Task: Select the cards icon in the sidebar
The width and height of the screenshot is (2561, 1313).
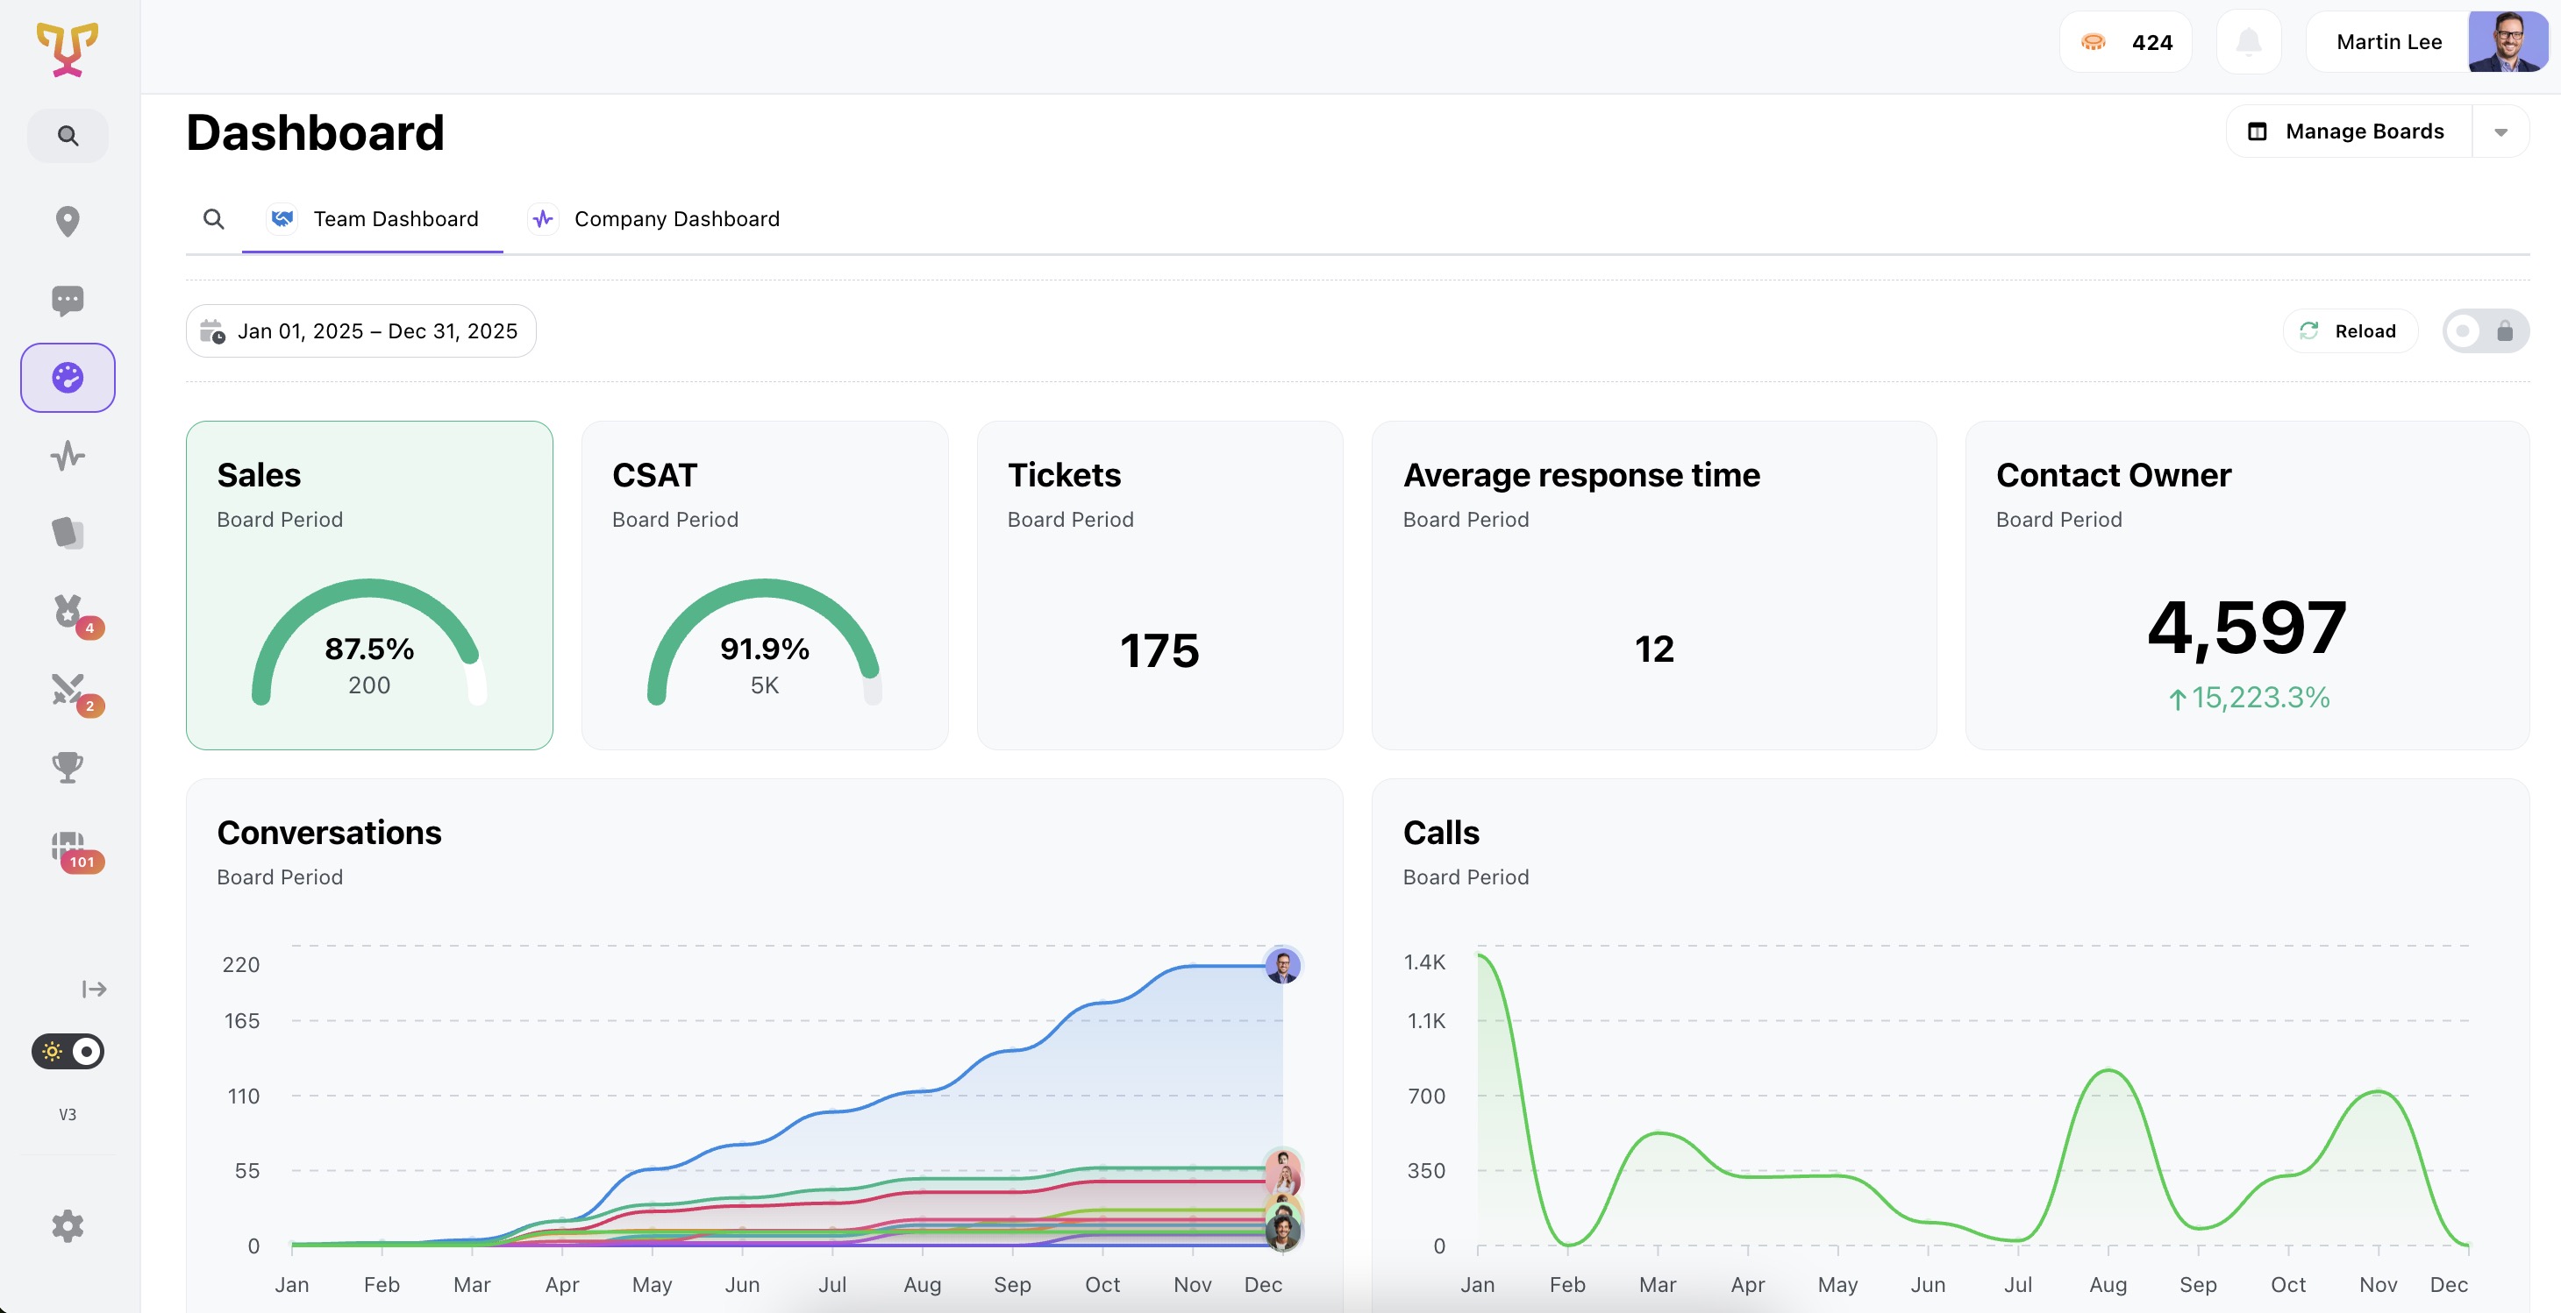Action: point(67,533)
